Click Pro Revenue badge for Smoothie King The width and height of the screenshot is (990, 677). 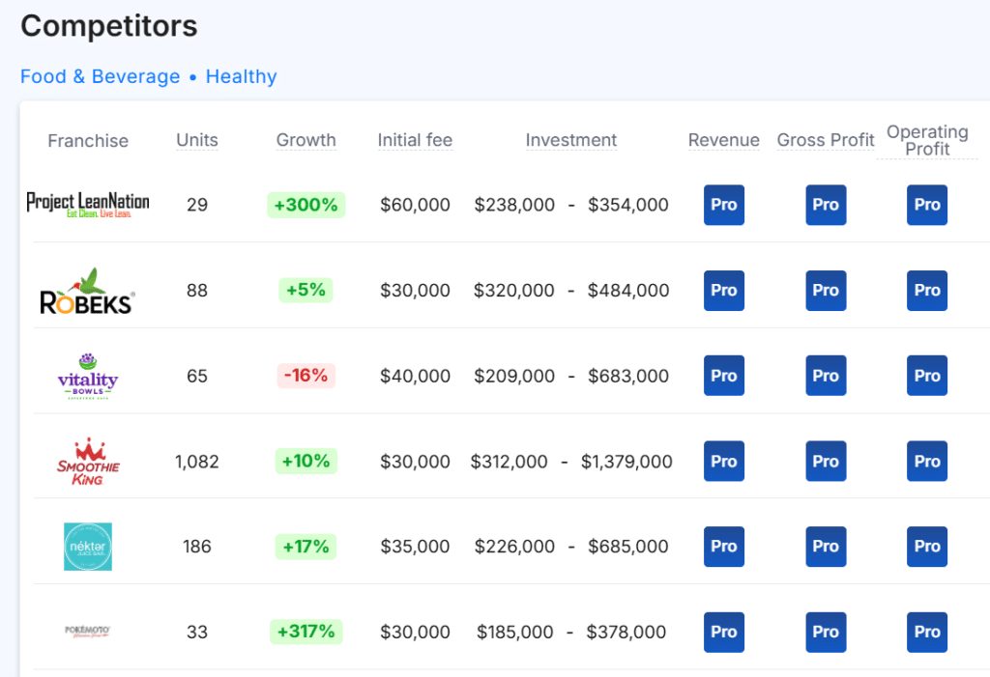(x=723, y=462)
